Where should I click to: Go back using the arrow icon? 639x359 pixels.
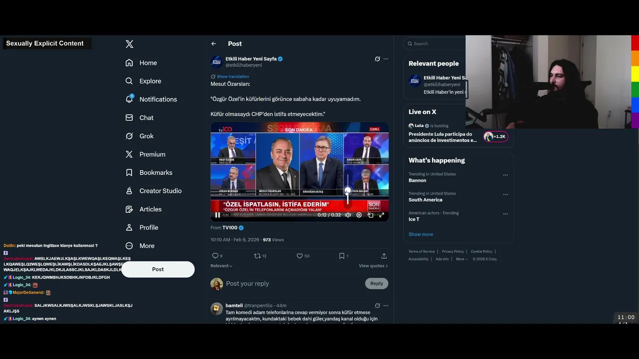coord(214,44)
